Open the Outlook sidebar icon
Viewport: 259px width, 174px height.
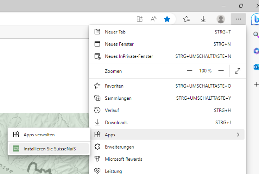pos(256,67)
